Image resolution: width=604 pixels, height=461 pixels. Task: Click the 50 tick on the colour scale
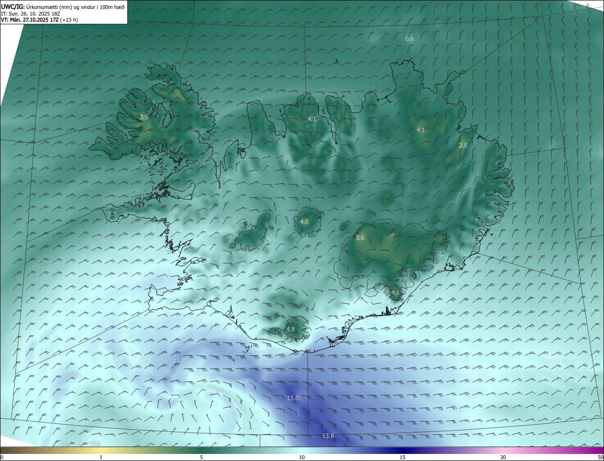pyautogui.click(x=600, y=457)
